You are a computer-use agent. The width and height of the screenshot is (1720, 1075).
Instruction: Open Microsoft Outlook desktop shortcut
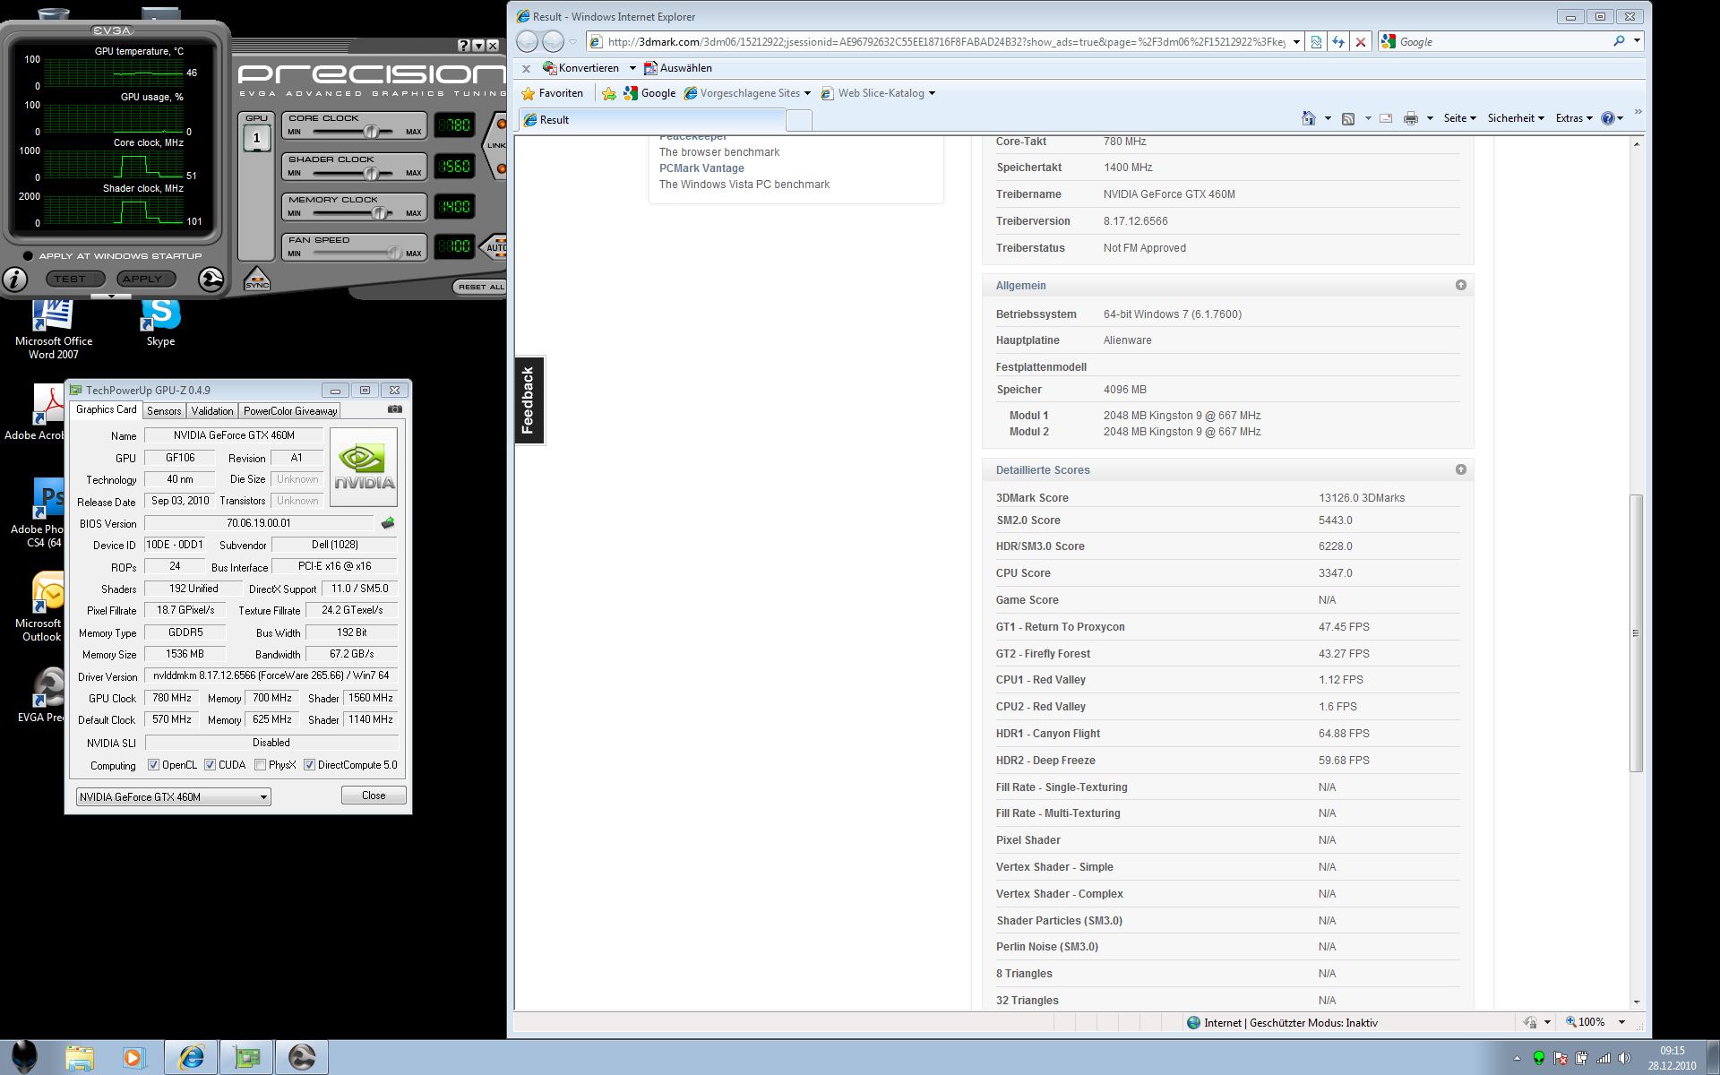click(41, 607)
